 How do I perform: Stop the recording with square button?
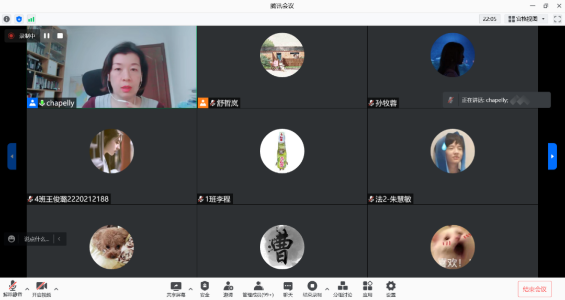click(x=60, y=36)
